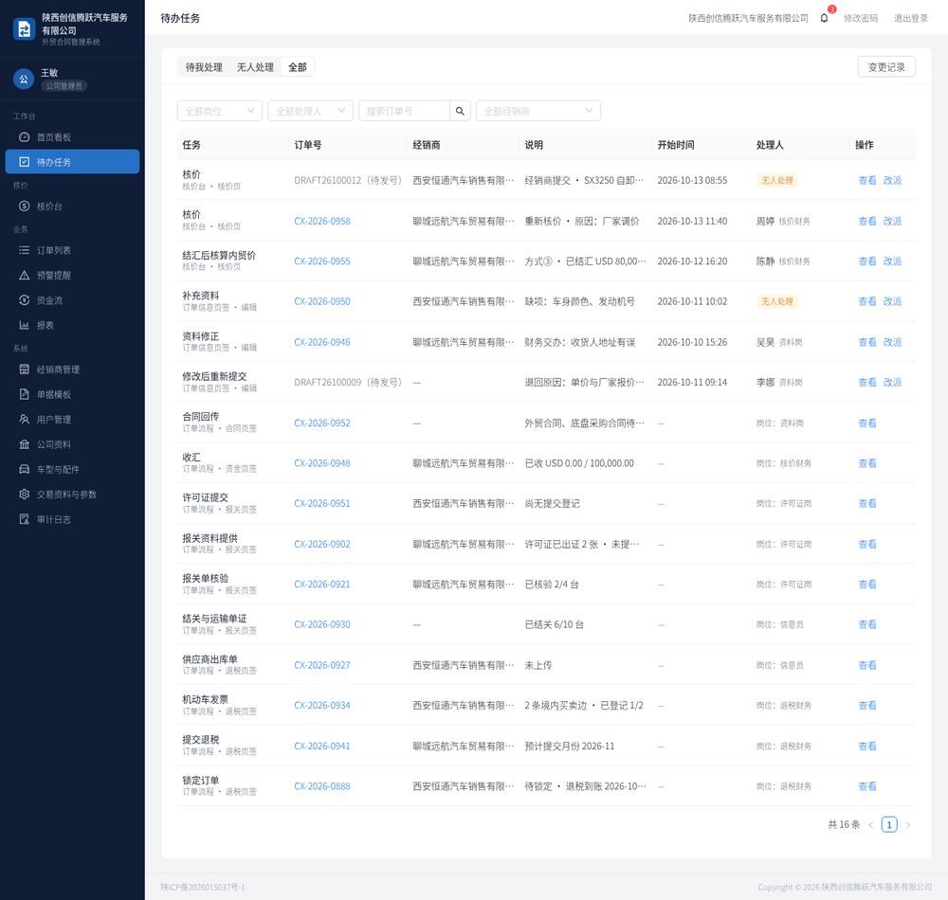Click the 修改密码 link

tap(861, 18)
